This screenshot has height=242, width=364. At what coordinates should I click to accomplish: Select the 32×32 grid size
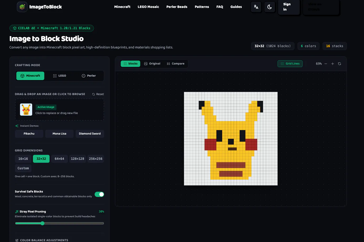[x=41, y=159]
